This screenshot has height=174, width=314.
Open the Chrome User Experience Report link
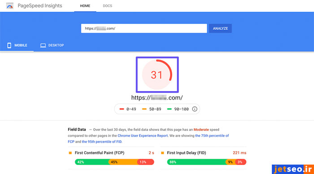pos(143,135)
